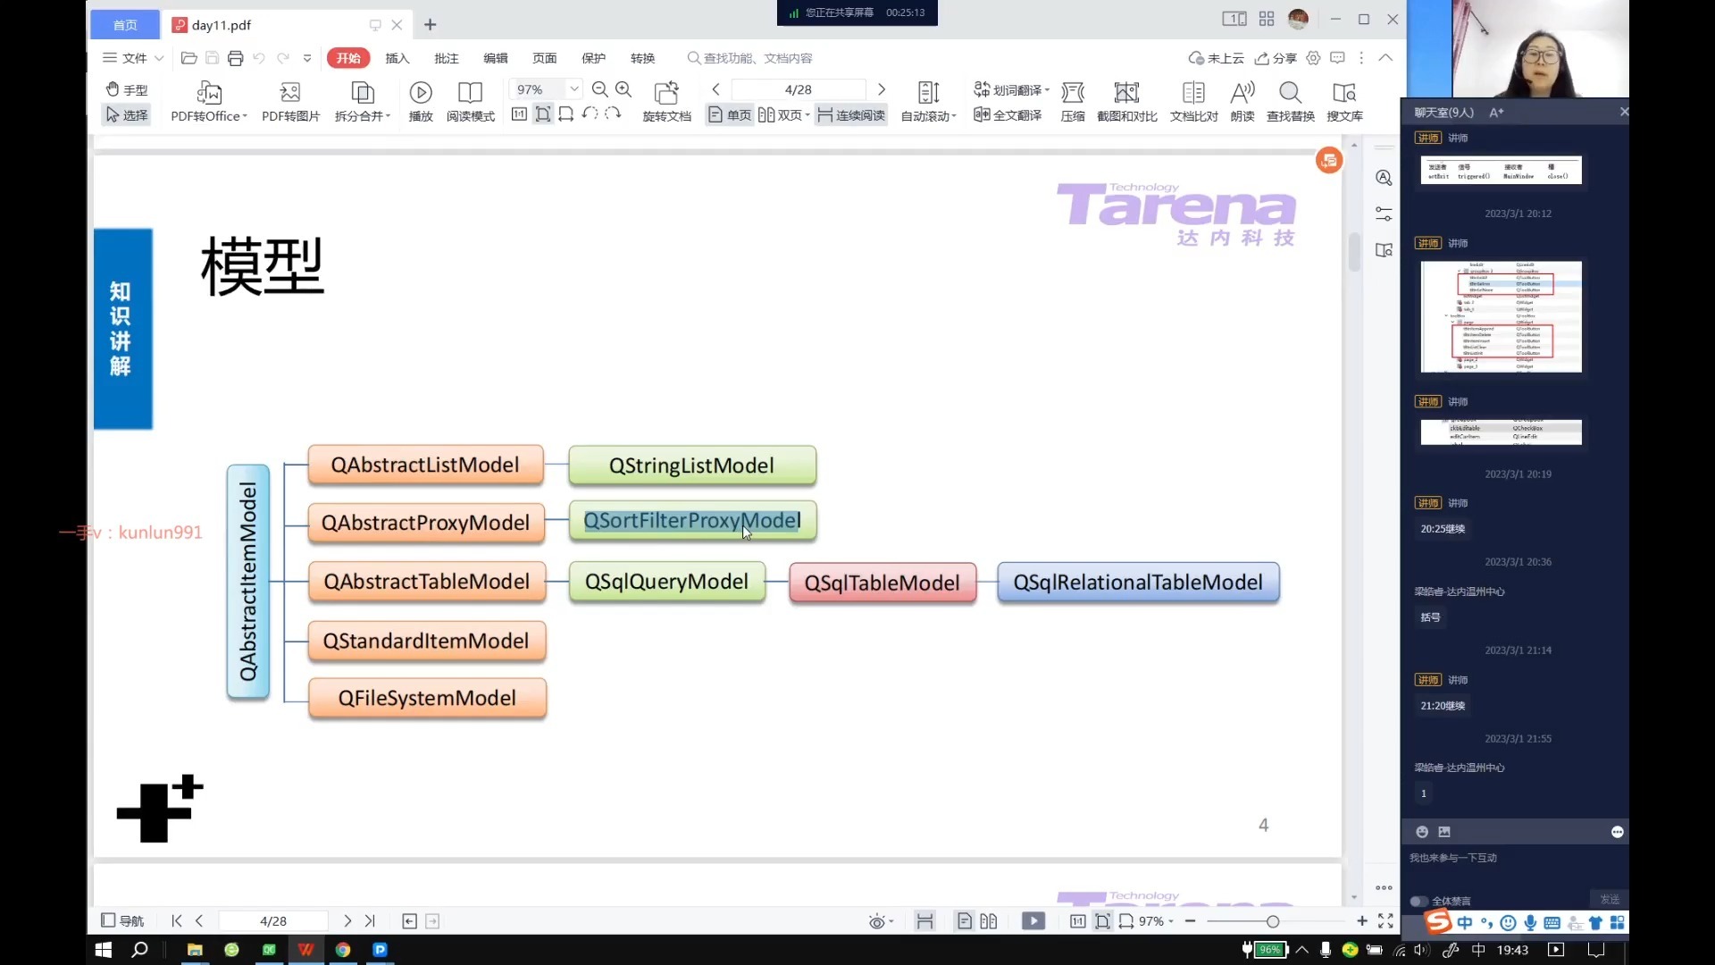The image size is (1715, 965).
Task: Enable 连续阅读 continuous reading mode
Action: point(851,115)
